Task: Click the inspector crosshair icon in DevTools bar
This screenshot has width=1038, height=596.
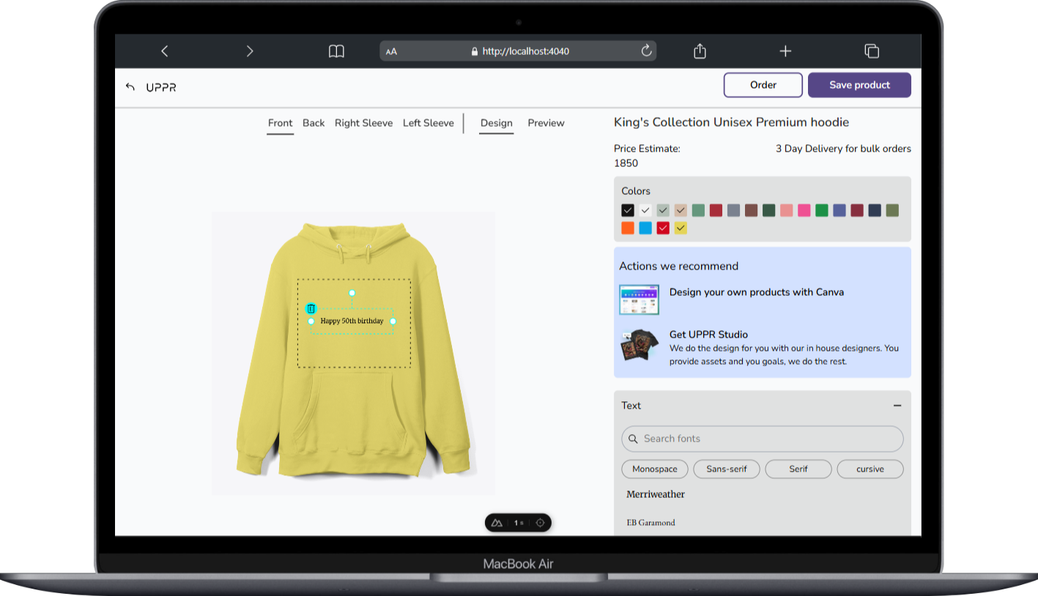Action: tap(541, 523)
